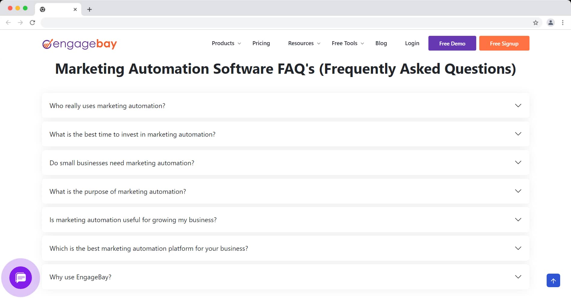Open the Resources dropdown menu
This screenshot has width=571, height=298.
(304, 43)
